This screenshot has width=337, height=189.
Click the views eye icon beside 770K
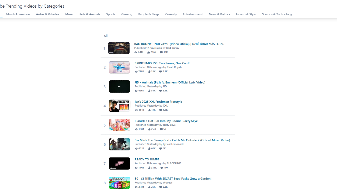(136, 71)
